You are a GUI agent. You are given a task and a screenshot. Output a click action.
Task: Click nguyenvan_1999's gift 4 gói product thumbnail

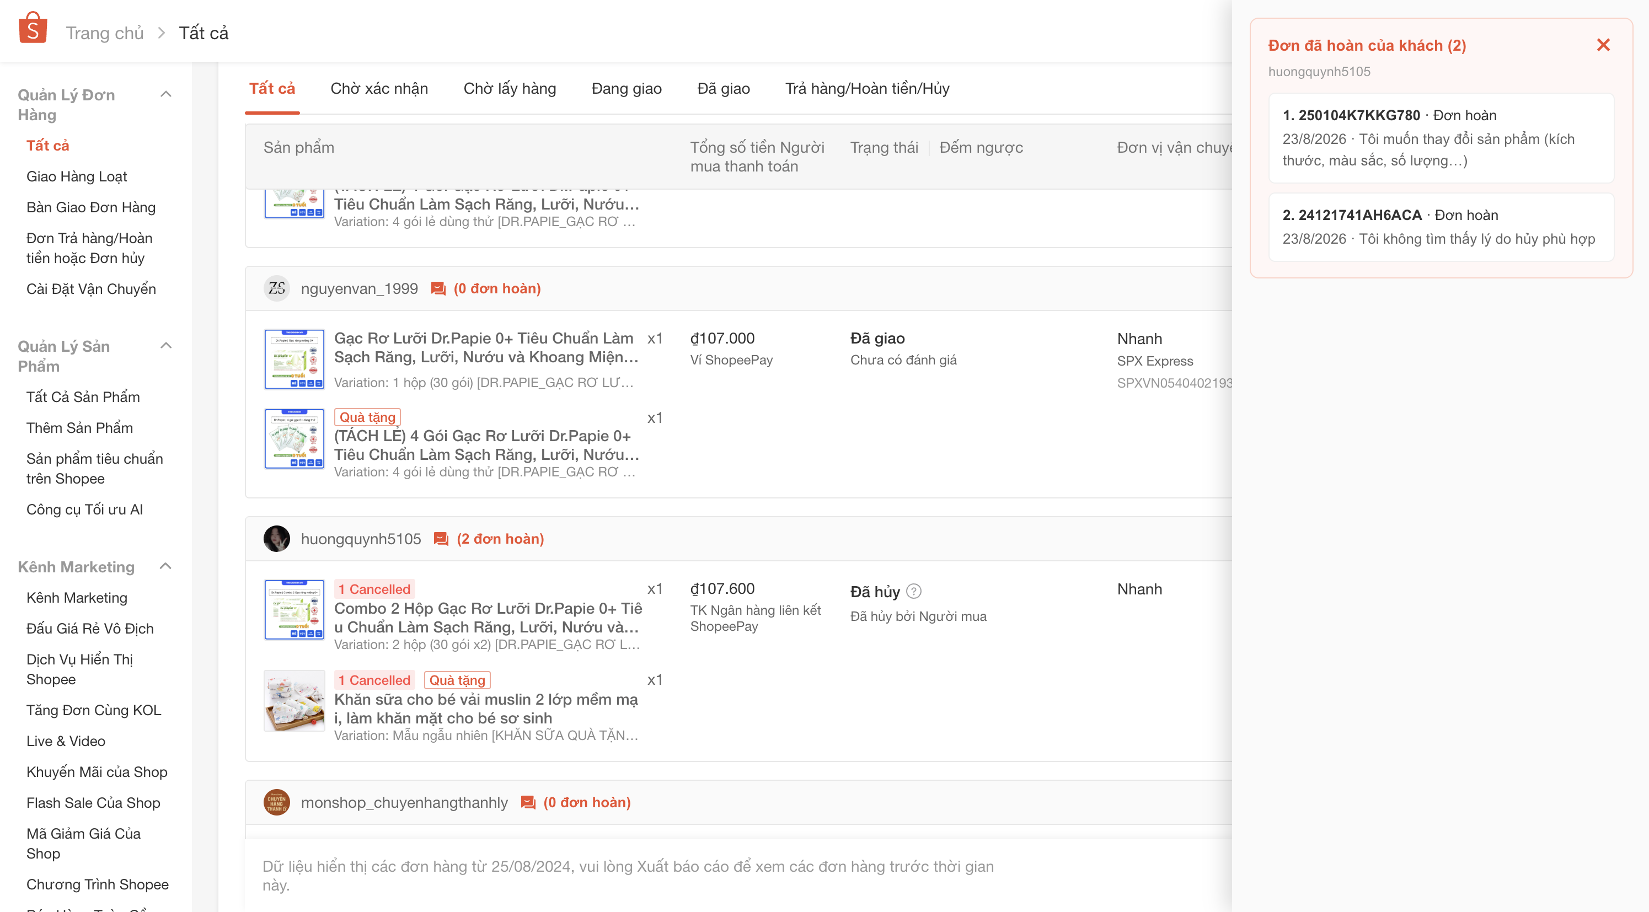pos(295,439)
